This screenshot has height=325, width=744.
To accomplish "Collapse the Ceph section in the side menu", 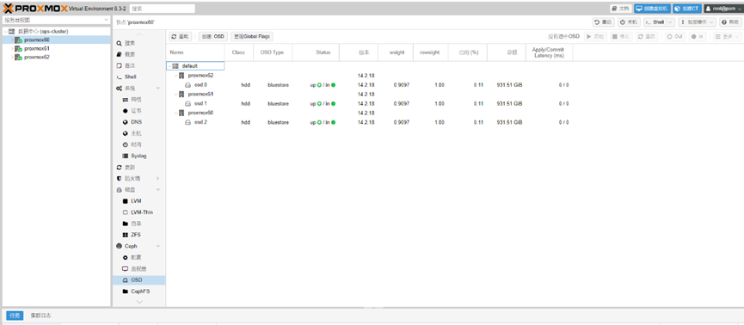I will pyautogui.click(x=158, y=246).
